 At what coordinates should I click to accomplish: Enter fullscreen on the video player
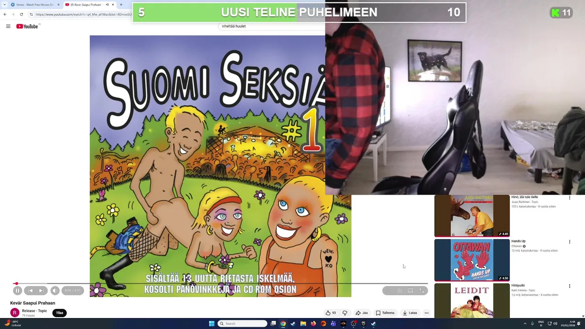pos(421,291)
